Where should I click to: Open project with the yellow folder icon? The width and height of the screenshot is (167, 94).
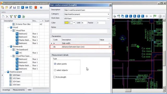click(7, 8)
